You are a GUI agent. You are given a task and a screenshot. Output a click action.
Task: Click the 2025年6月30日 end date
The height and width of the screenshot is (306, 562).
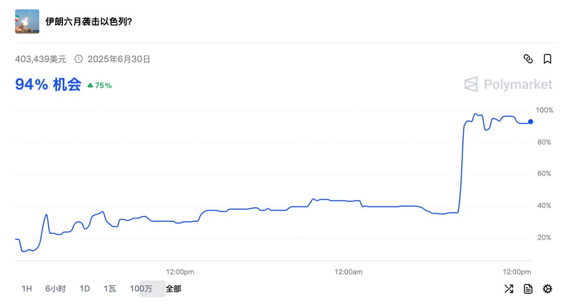[119, 59]
